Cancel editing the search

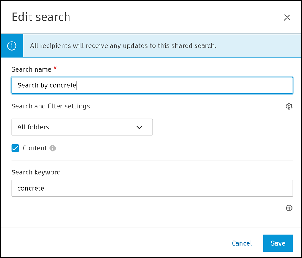point(242,243)
